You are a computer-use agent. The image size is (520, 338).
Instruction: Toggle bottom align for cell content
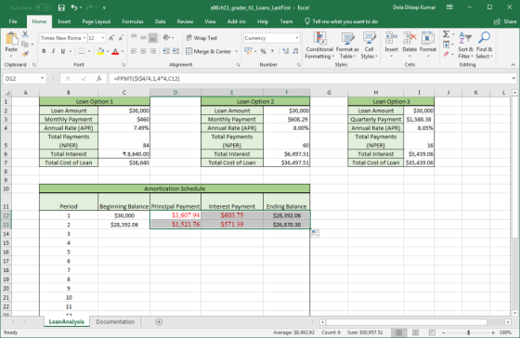pyautogui.click(x=153, y=38)
